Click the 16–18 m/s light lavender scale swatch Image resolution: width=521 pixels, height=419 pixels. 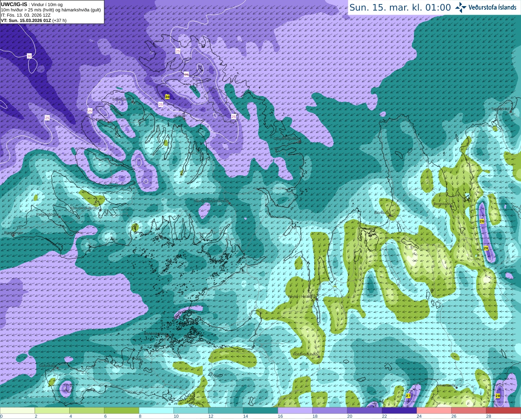[295, 410]
